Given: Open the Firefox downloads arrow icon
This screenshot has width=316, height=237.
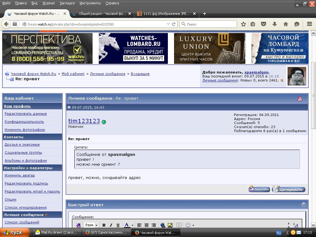Looking at the screenshot, I should (x=275, y=24).
